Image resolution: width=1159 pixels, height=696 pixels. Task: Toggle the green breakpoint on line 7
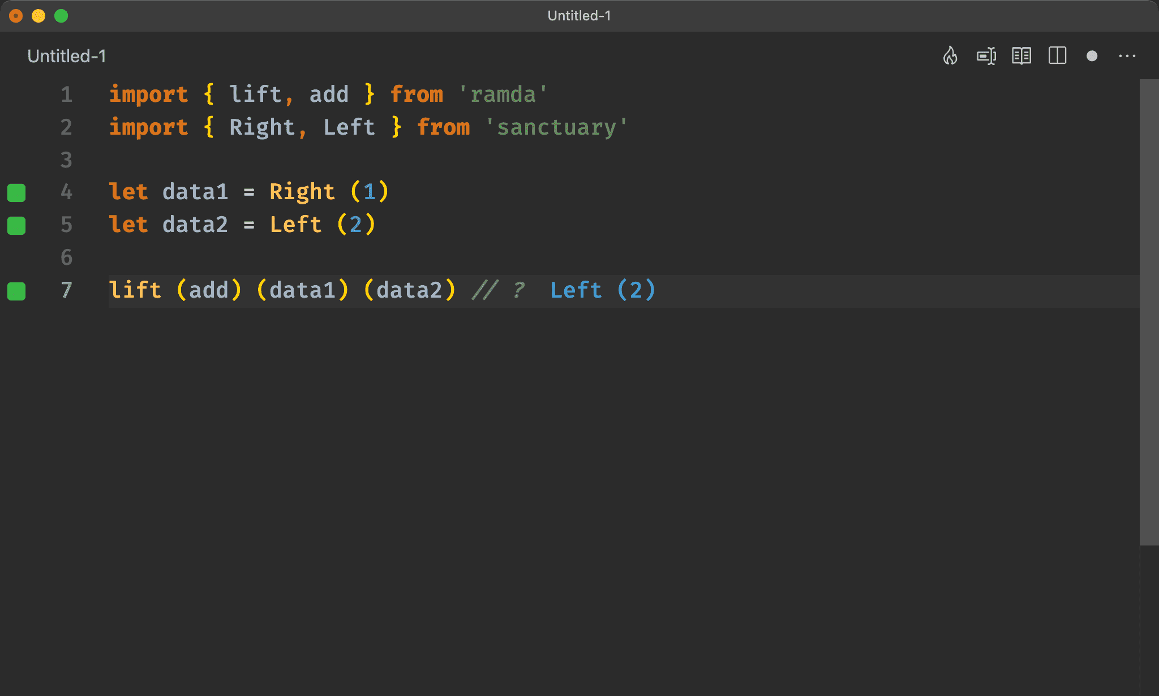coord(18,290)
